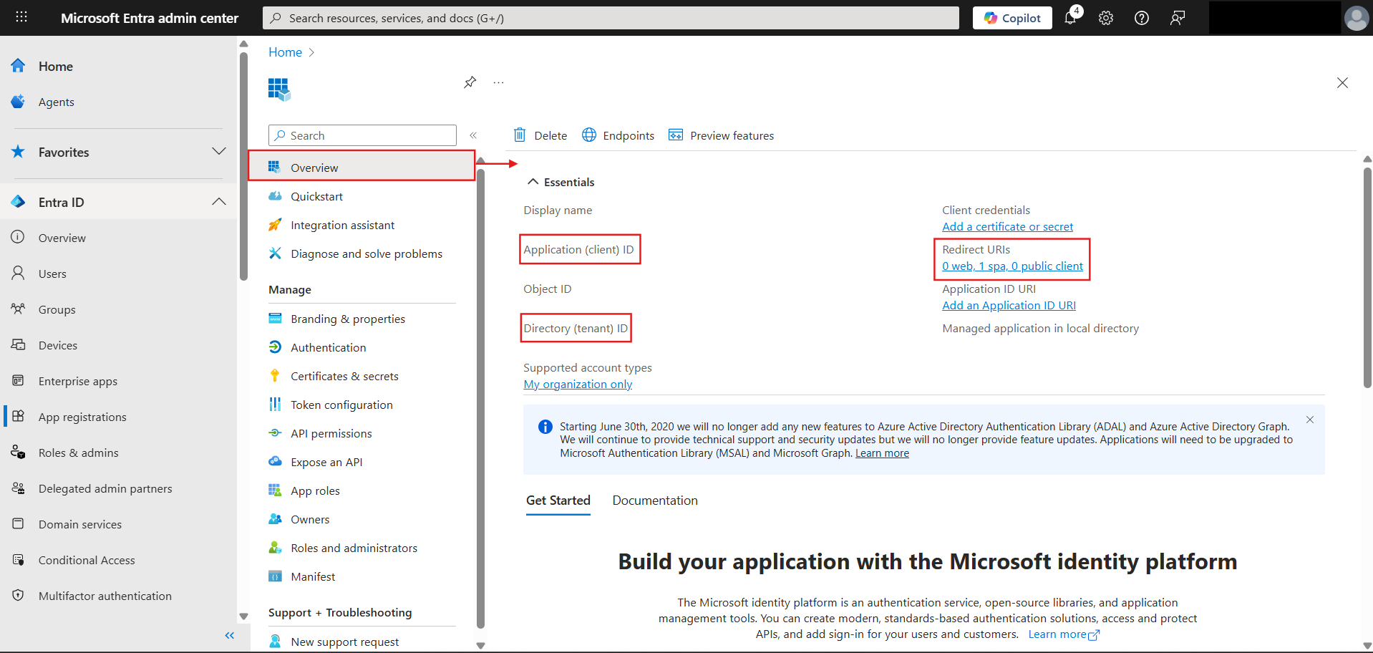Viewport: 1373px width, 653px height.
Task: Open the Copilot button
Action: point(1012,18)
